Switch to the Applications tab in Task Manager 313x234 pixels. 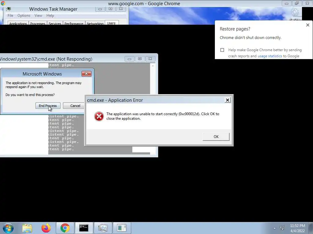pyautogui.click(x=18, y=23)
